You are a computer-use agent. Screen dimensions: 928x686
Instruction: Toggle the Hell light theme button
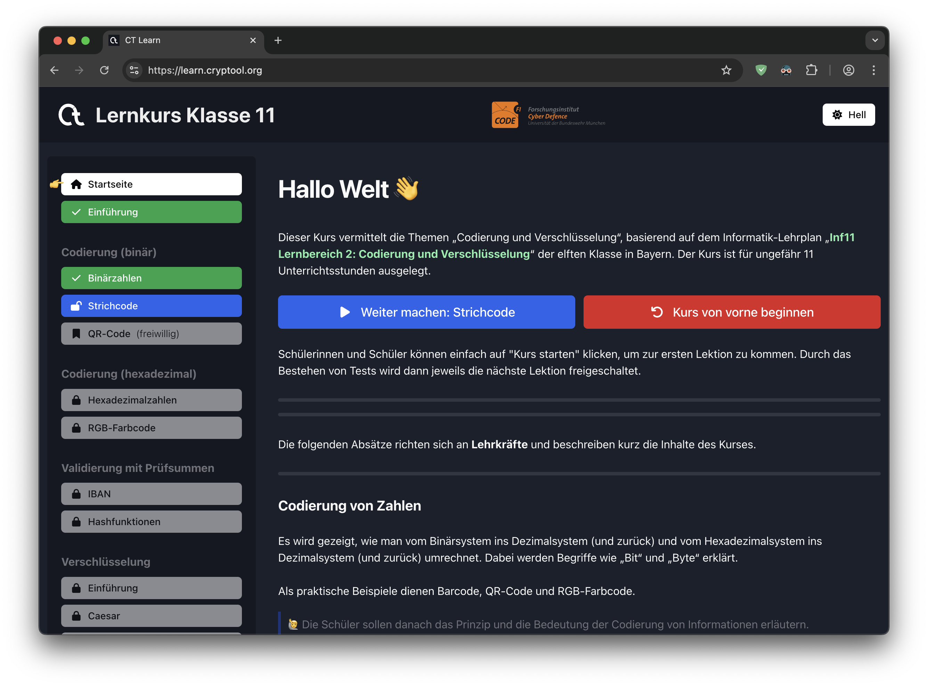pyautogui.click(x=848, y=115)
